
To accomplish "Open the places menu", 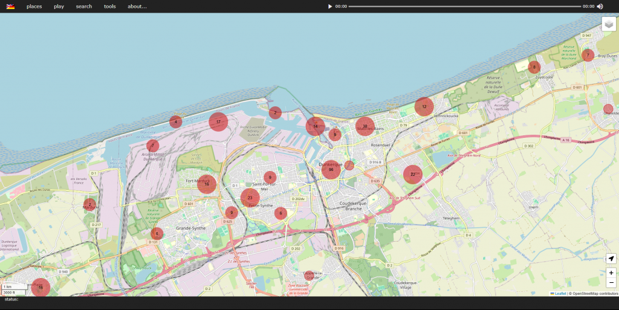I will point(34,7).
